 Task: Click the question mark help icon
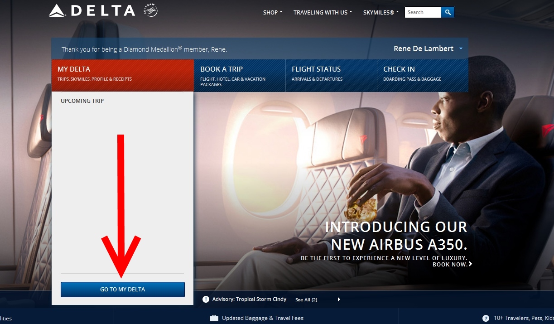tap(486, 318)
